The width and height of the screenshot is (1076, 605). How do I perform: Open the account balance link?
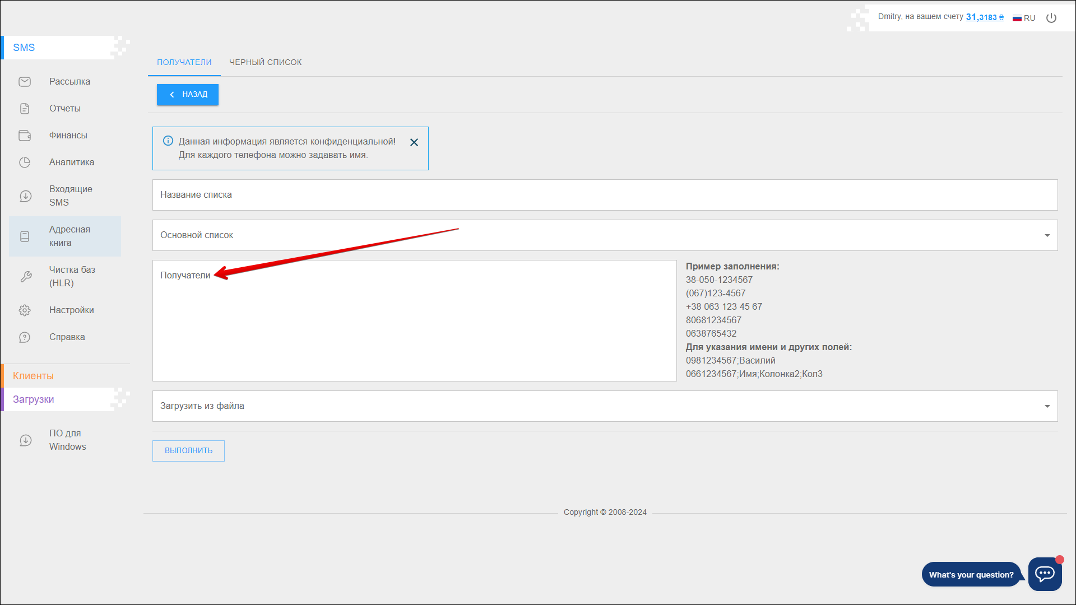coord(985,17)
